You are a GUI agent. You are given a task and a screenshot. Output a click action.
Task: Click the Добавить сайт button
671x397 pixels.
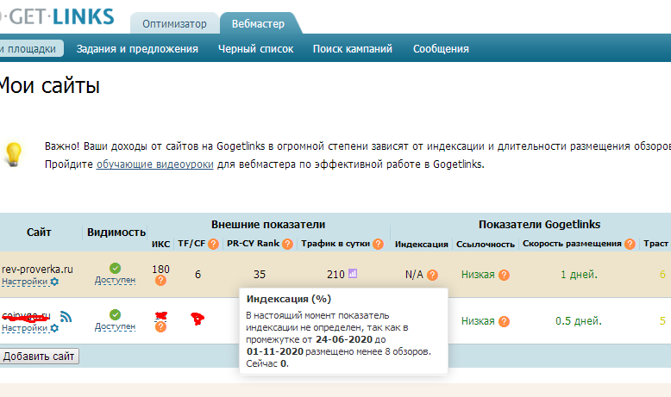coord(40,357)
